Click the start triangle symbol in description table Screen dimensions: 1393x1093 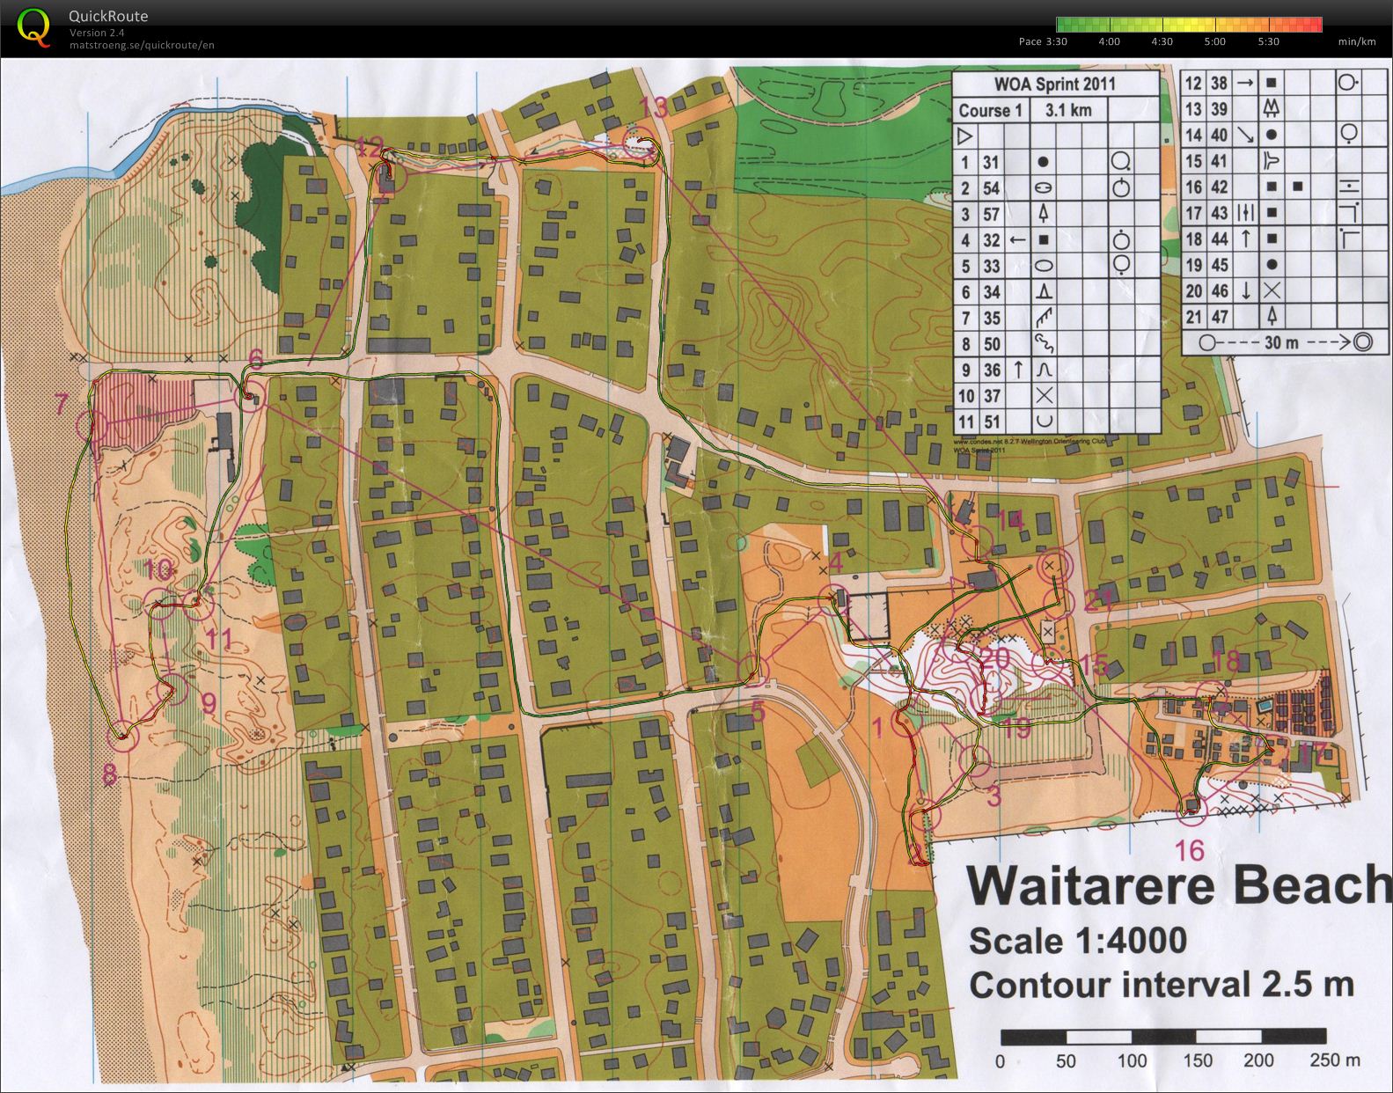pyautogui.click(x=965, y=136)
